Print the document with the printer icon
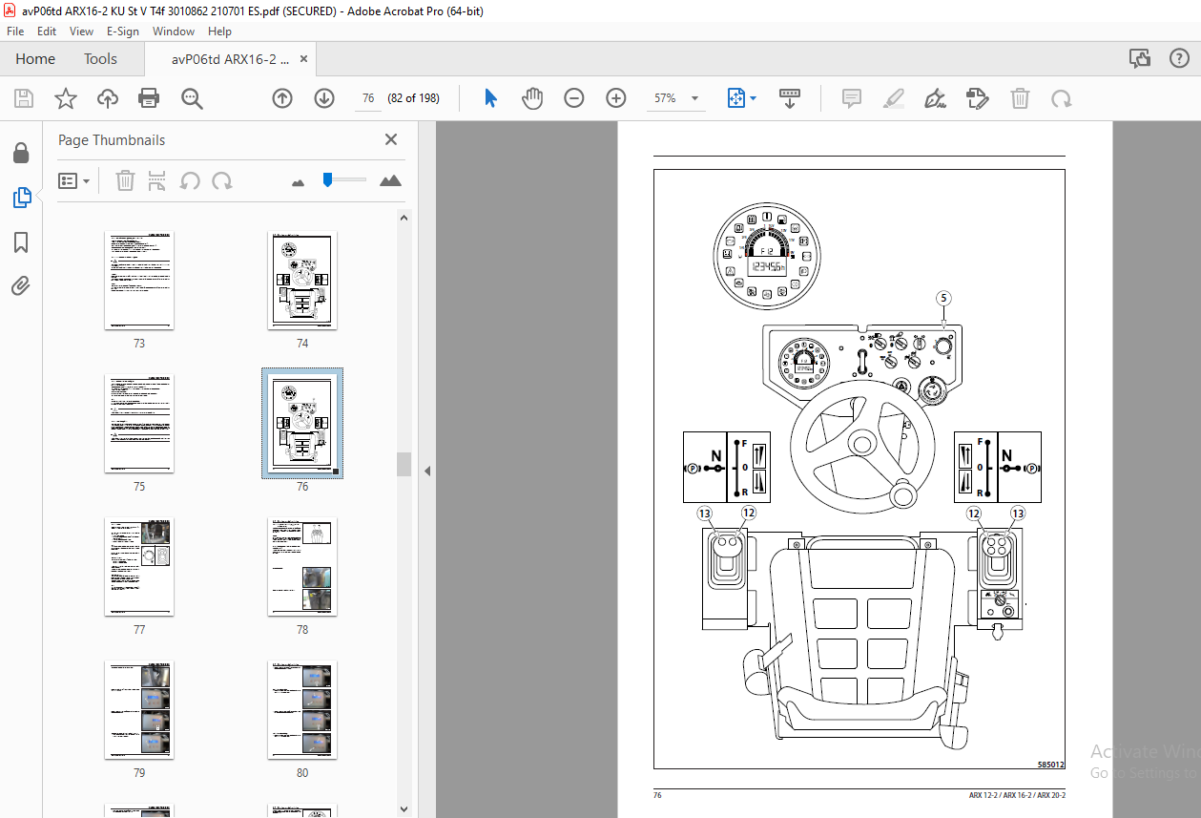Viewport: 1201px width, 818px height. pos(149,98)
